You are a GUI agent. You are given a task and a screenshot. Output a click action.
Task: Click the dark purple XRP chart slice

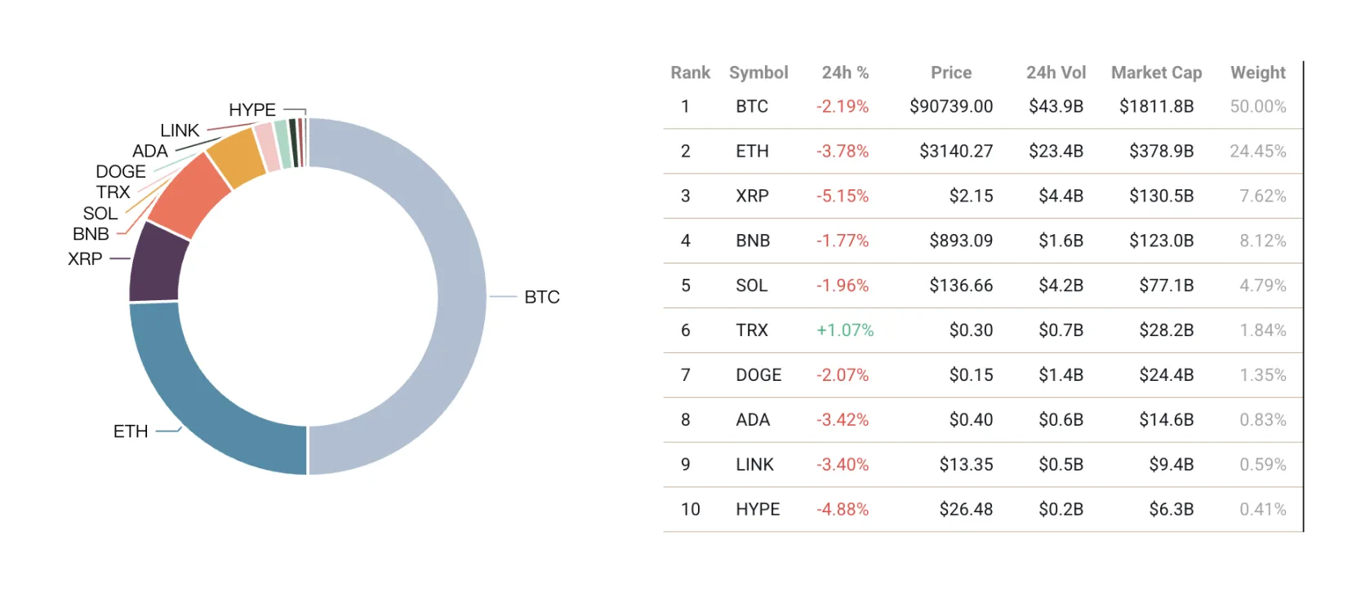155,263
